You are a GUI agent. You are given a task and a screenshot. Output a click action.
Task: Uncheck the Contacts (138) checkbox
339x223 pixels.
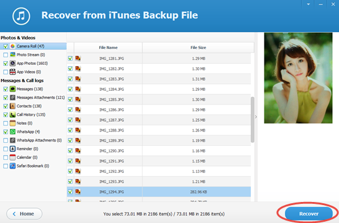(6, 106)
